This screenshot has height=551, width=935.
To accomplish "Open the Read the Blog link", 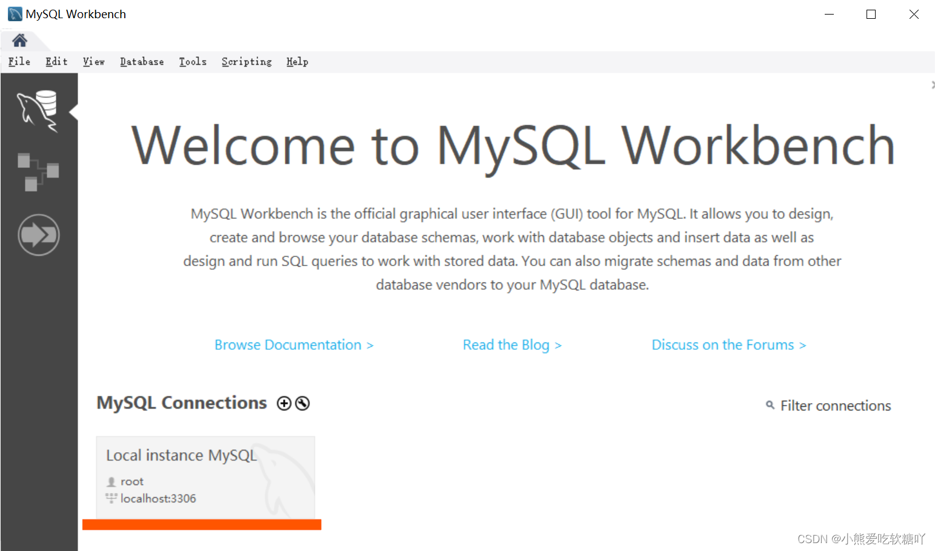I will (x=512, y=345).
